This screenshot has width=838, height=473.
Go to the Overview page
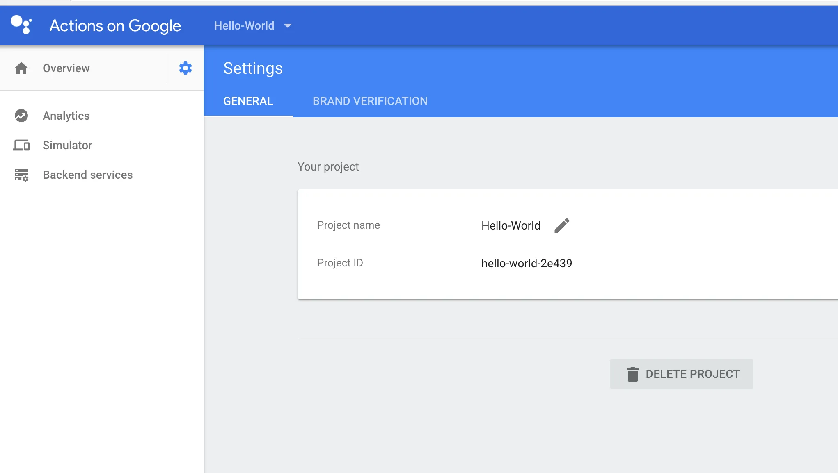[x=66, y=68]
